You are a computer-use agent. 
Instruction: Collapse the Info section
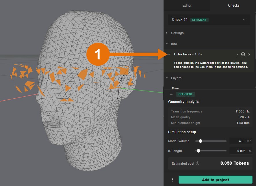click(x=167, y=44)
